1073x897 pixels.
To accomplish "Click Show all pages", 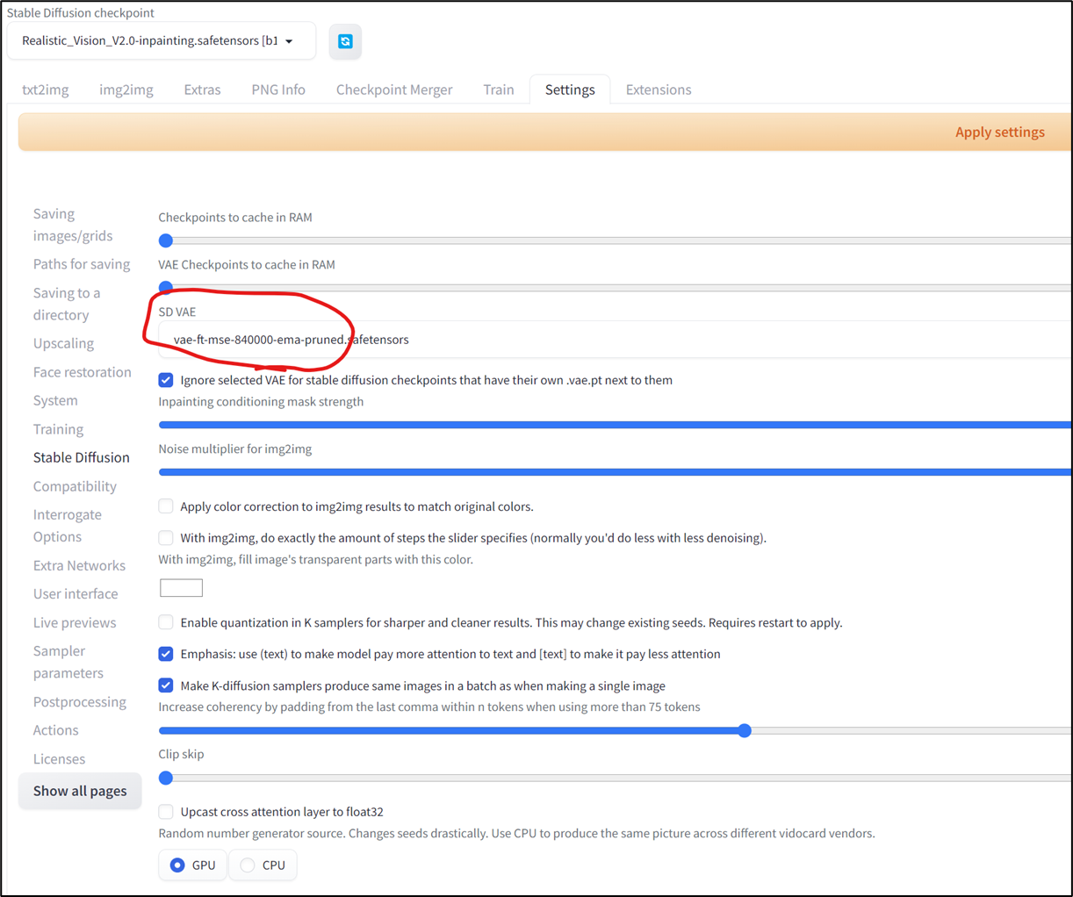I will click(x=80, y=790).
